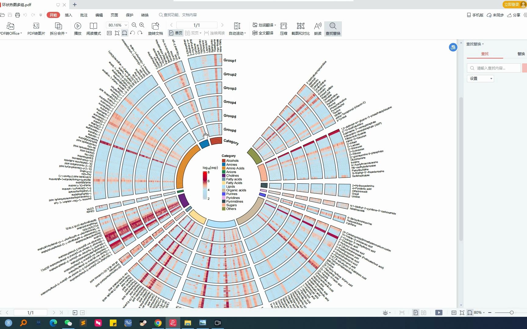Toggle double page view in status bar
Viewport: 527px width, 329px height.
(x=424, y=313)
